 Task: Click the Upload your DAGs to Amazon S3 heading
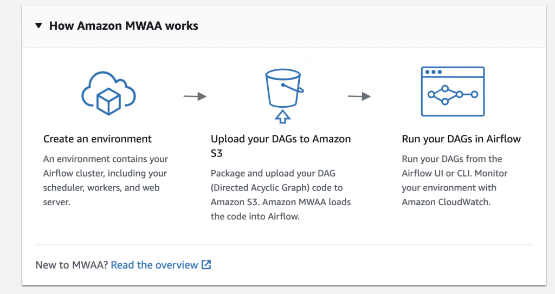pyautogui.click(x=280, y=146)
